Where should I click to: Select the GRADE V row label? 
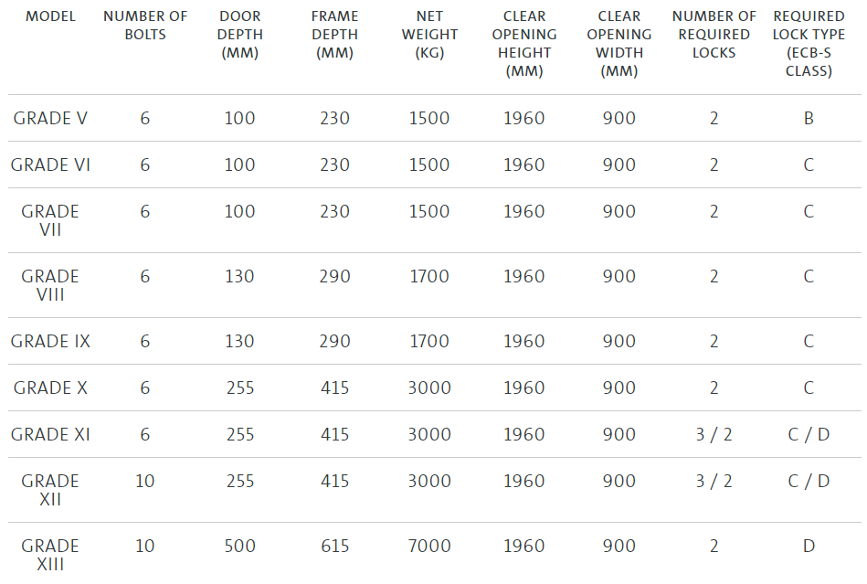(50, 118)
